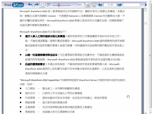Screen dimensions: 152x114
Task: Click the document vertical scrollbar thumb
Action: pyautogui.click(x=145, y=23)
